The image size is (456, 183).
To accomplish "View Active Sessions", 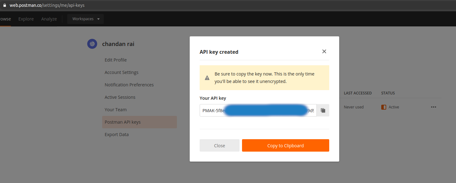I will [120, 97].
